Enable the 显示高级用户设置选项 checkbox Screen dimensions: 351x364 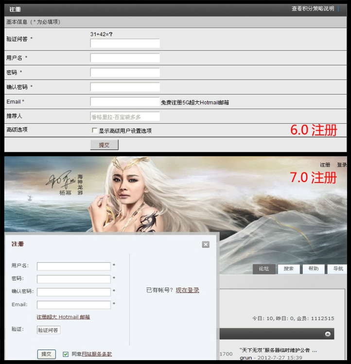pyautogui.click(x=94, y=131)
